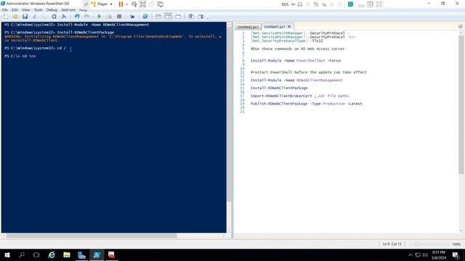Click the VMware pin toolbar icon
The height and width of the screenshot is (261, 465).
(86, 4)
